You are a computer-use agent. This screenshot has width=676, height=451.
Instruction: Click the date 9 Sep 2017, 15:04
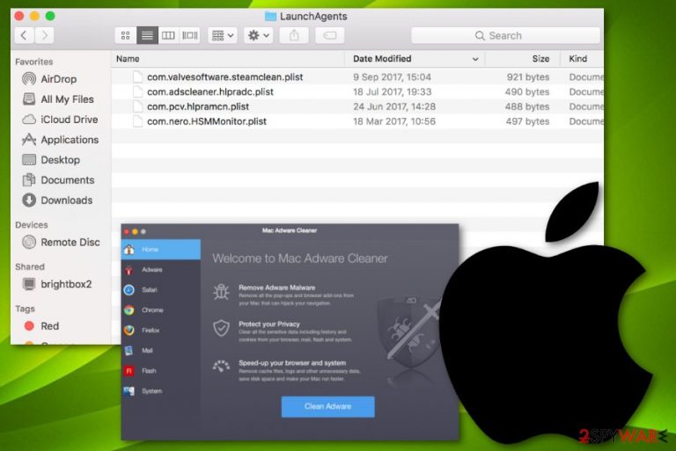pos(392,77)
